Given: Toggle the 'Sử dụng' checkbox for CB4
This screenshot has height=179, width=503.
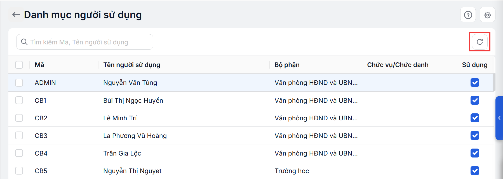Looking at the screenshot, I should point(475,153).
